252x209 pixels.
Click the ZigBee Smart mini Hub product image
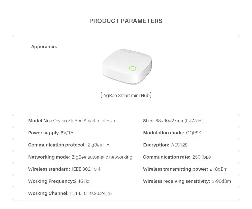click(127, 67)
